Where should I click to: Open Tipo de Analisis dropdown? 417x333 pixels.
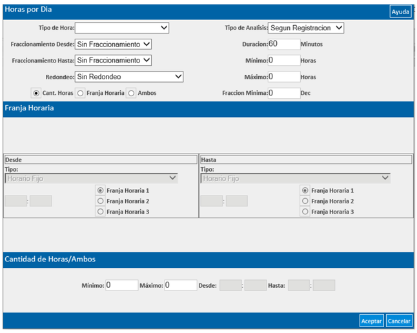click(305, 28)
